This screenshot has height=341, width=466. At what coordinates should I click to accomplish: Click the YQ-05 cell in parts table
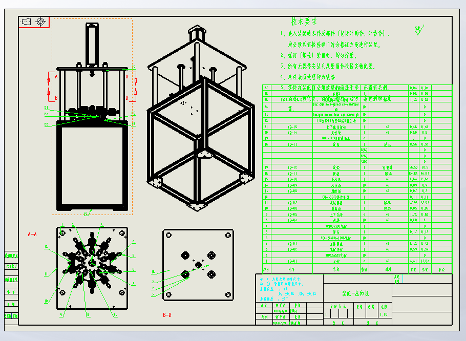pyautogui.click(x=292, y=214)
